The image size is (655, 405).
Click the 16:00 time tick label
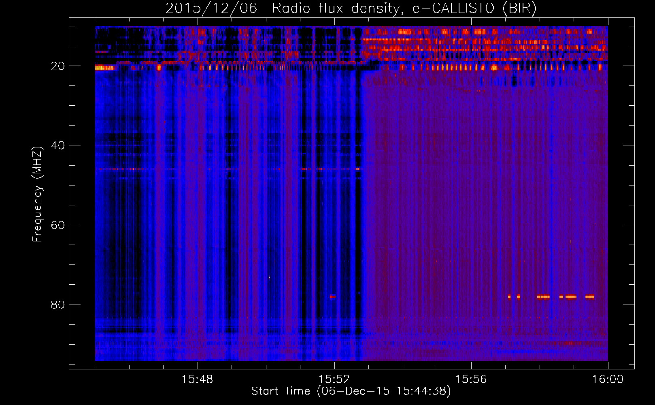608,379
